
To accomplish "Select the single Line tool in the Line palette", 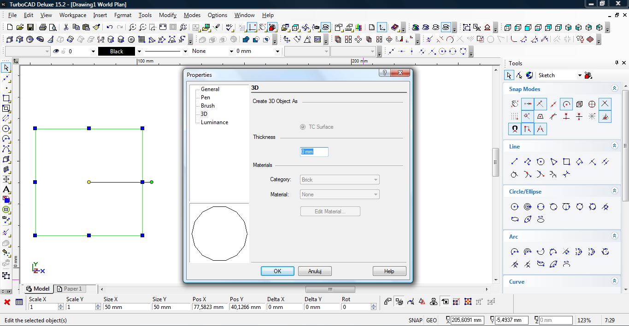I will [x=515, y=161].
